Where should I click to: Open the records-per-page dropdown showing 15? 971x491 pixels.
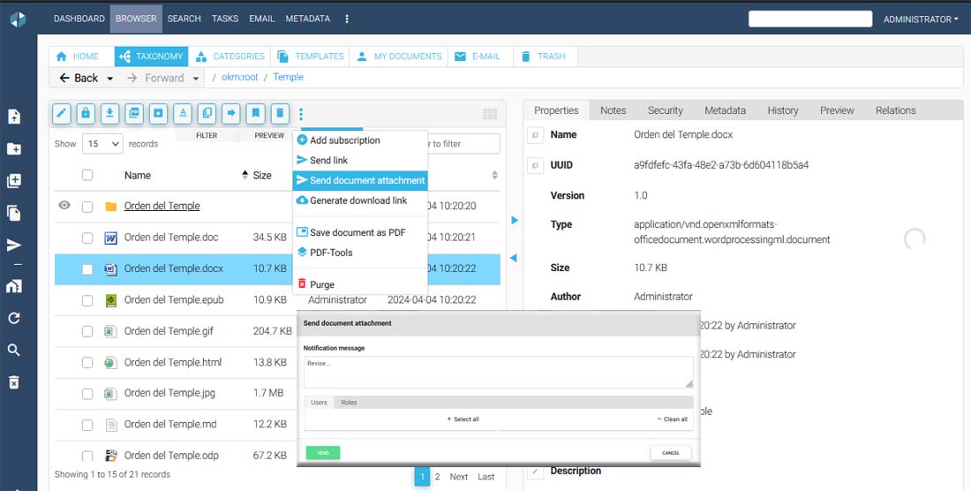click(102, 144)
